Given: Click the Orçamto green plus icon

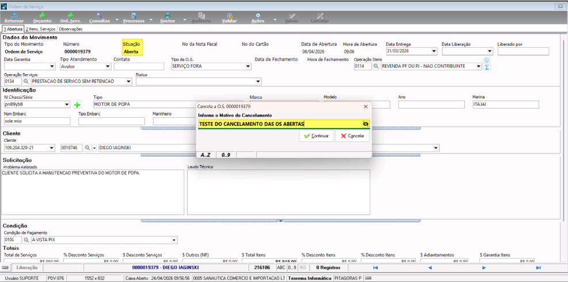Looking at the screenshot, I should [43, 16].
